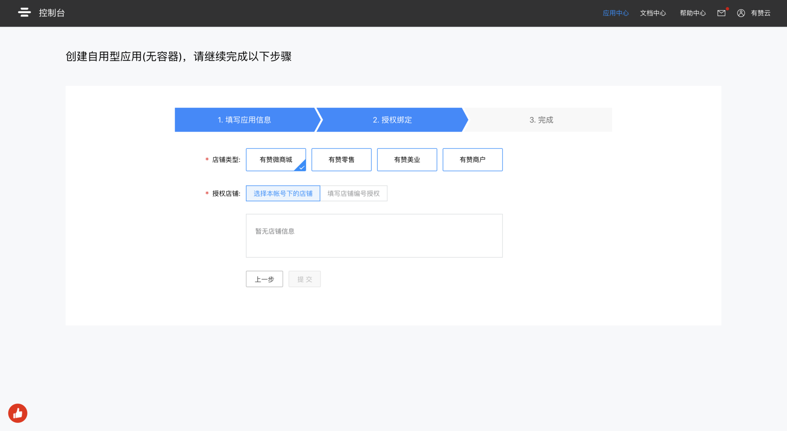Click the 暂无店铺信息 store list box

(x=374, y=236)
